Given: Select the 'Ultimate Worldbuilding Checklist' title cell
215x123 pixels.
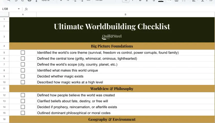Looking at the screenshot, I should (x=112, y=26).
